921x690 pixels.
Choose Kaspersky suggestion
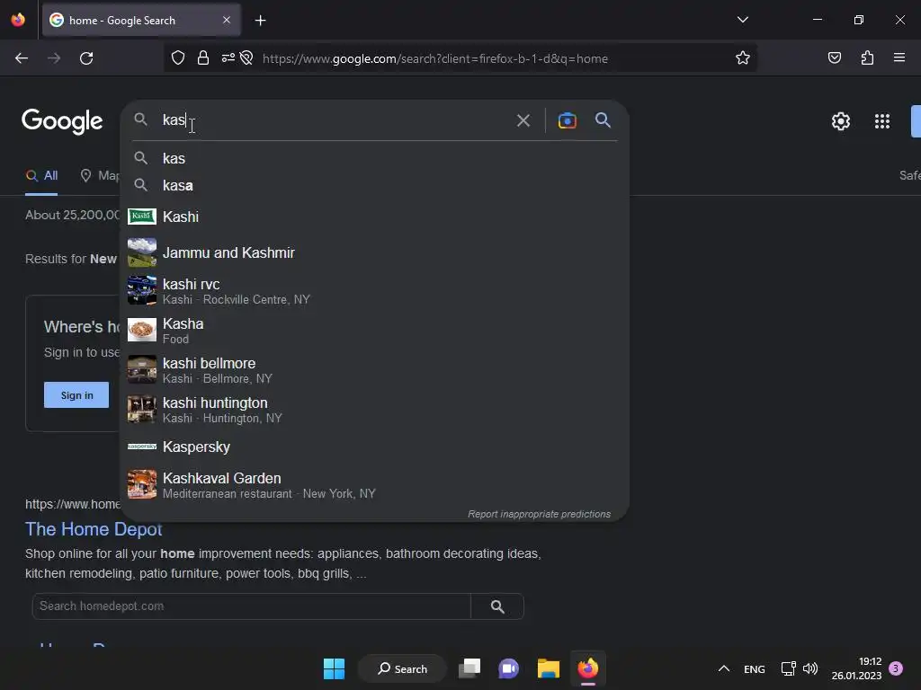[374, 447]
